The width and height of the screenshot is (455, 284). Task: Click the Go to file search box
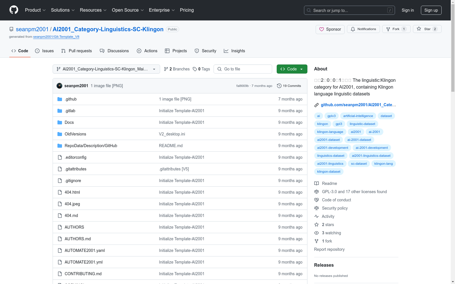pyautogui.click(x=243, y=69)
